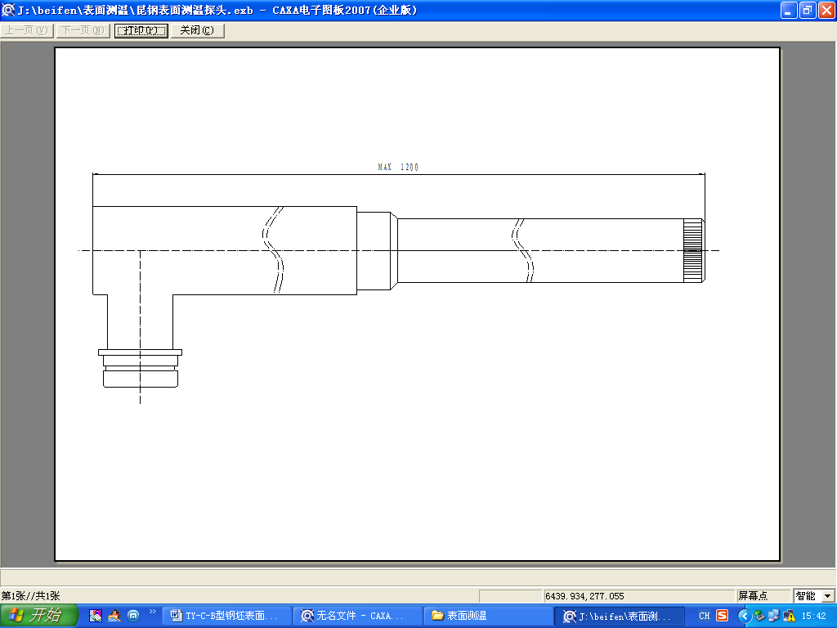
Task: Launch the blue round browser quick launch icon
Action: pyautogui.click(x=133, y=616)
